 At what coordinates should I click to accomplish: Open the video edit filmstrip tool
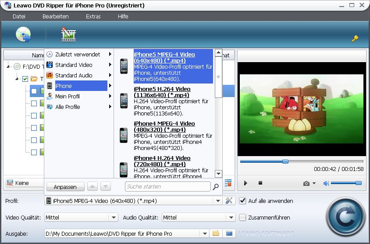click(68, 35)
